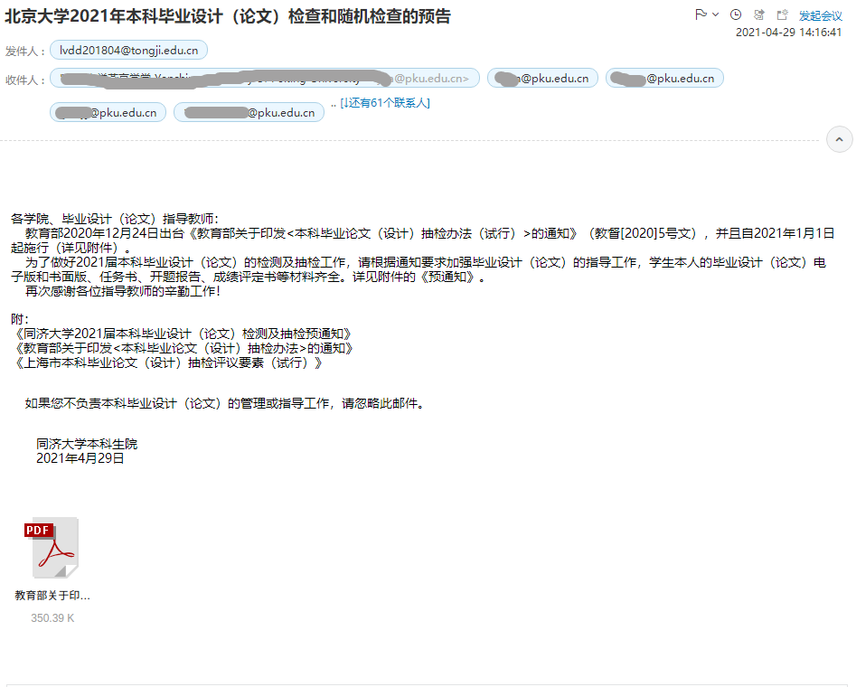Open the PDF attachment icon

click(x=52, y=549)
